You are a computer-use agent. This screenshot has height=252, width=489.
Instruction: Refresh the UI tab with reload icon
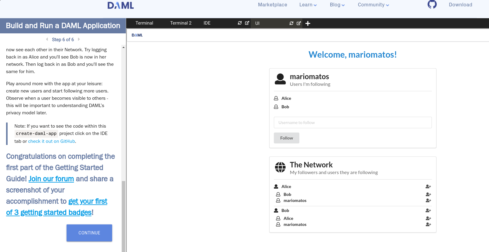tap(291, 23)
